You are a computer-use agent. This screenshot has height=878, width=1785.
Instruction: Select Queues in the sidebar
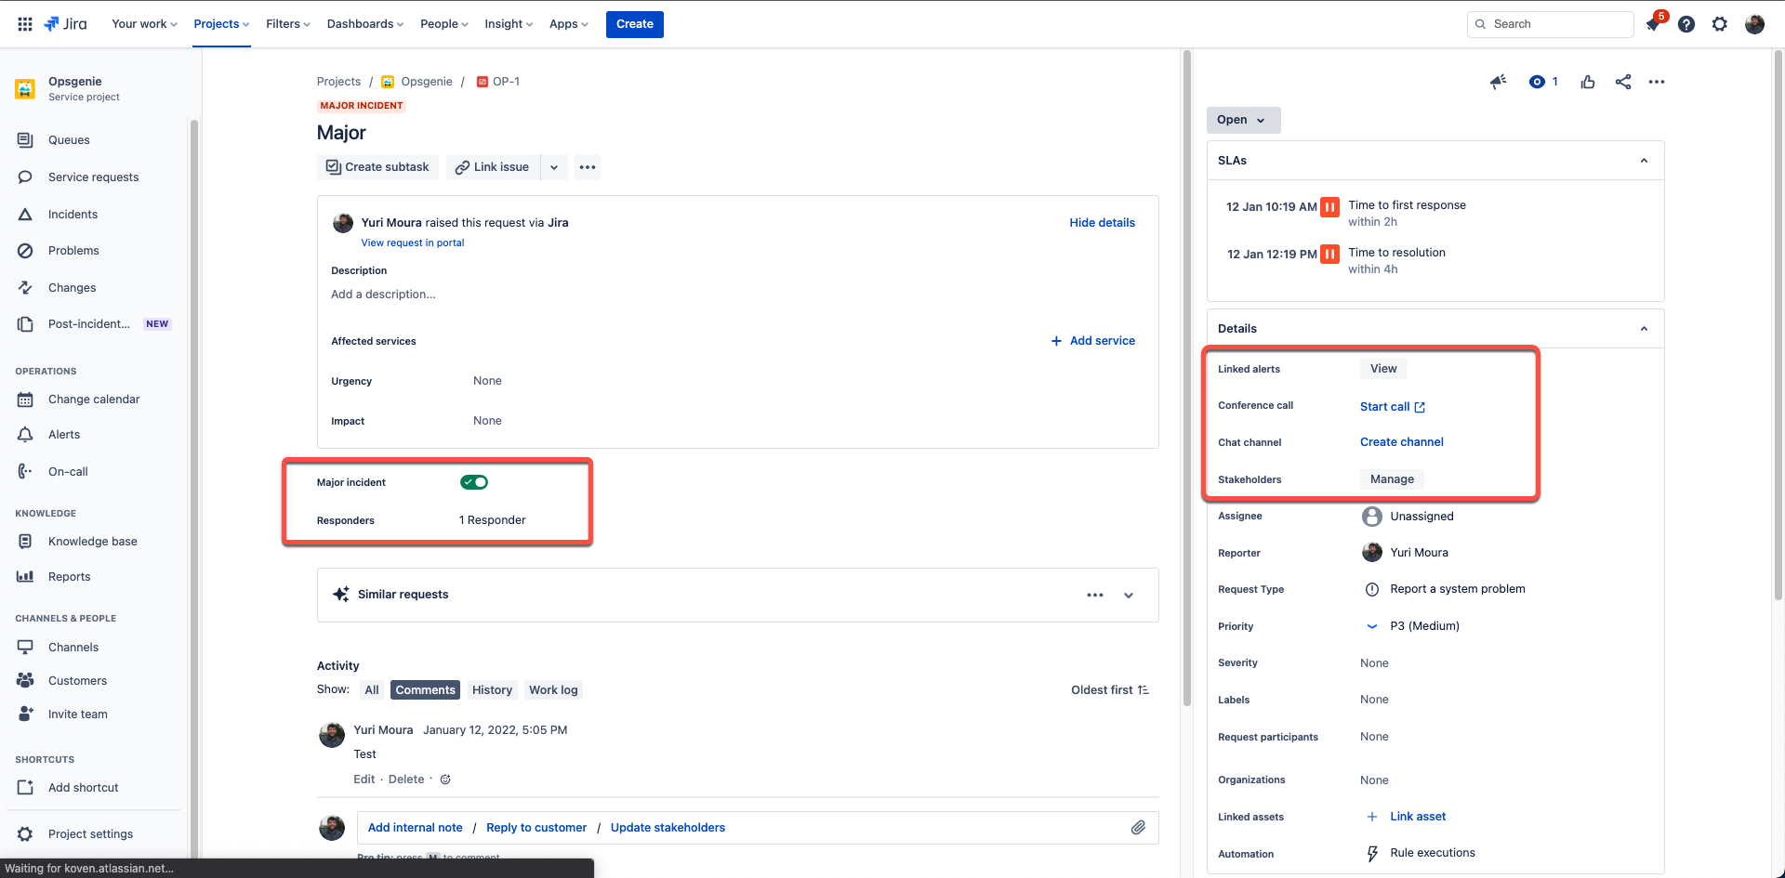(x=68, y=139)
